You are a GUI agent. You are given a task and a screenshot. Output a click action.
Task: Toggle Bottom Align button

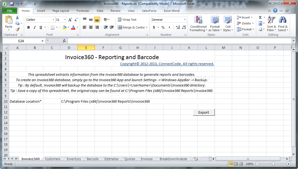[97, 20]
